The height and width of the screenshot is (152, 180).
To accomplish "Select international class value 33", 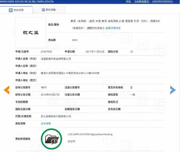I will tap(131, 52).
